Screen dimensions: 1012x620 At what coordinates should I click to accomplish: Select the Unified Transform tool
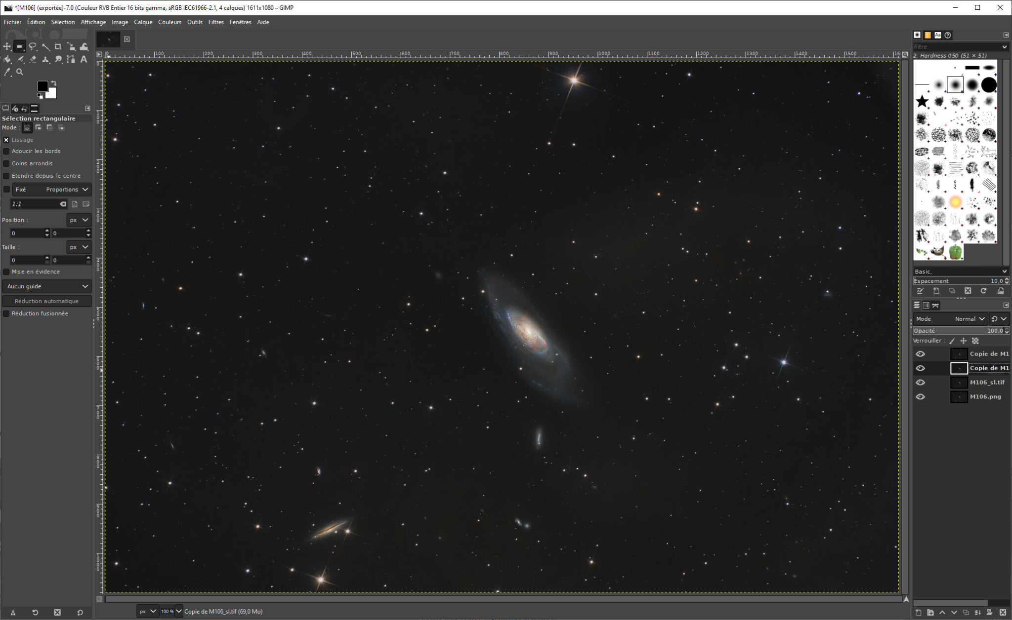tap(71, 46)
